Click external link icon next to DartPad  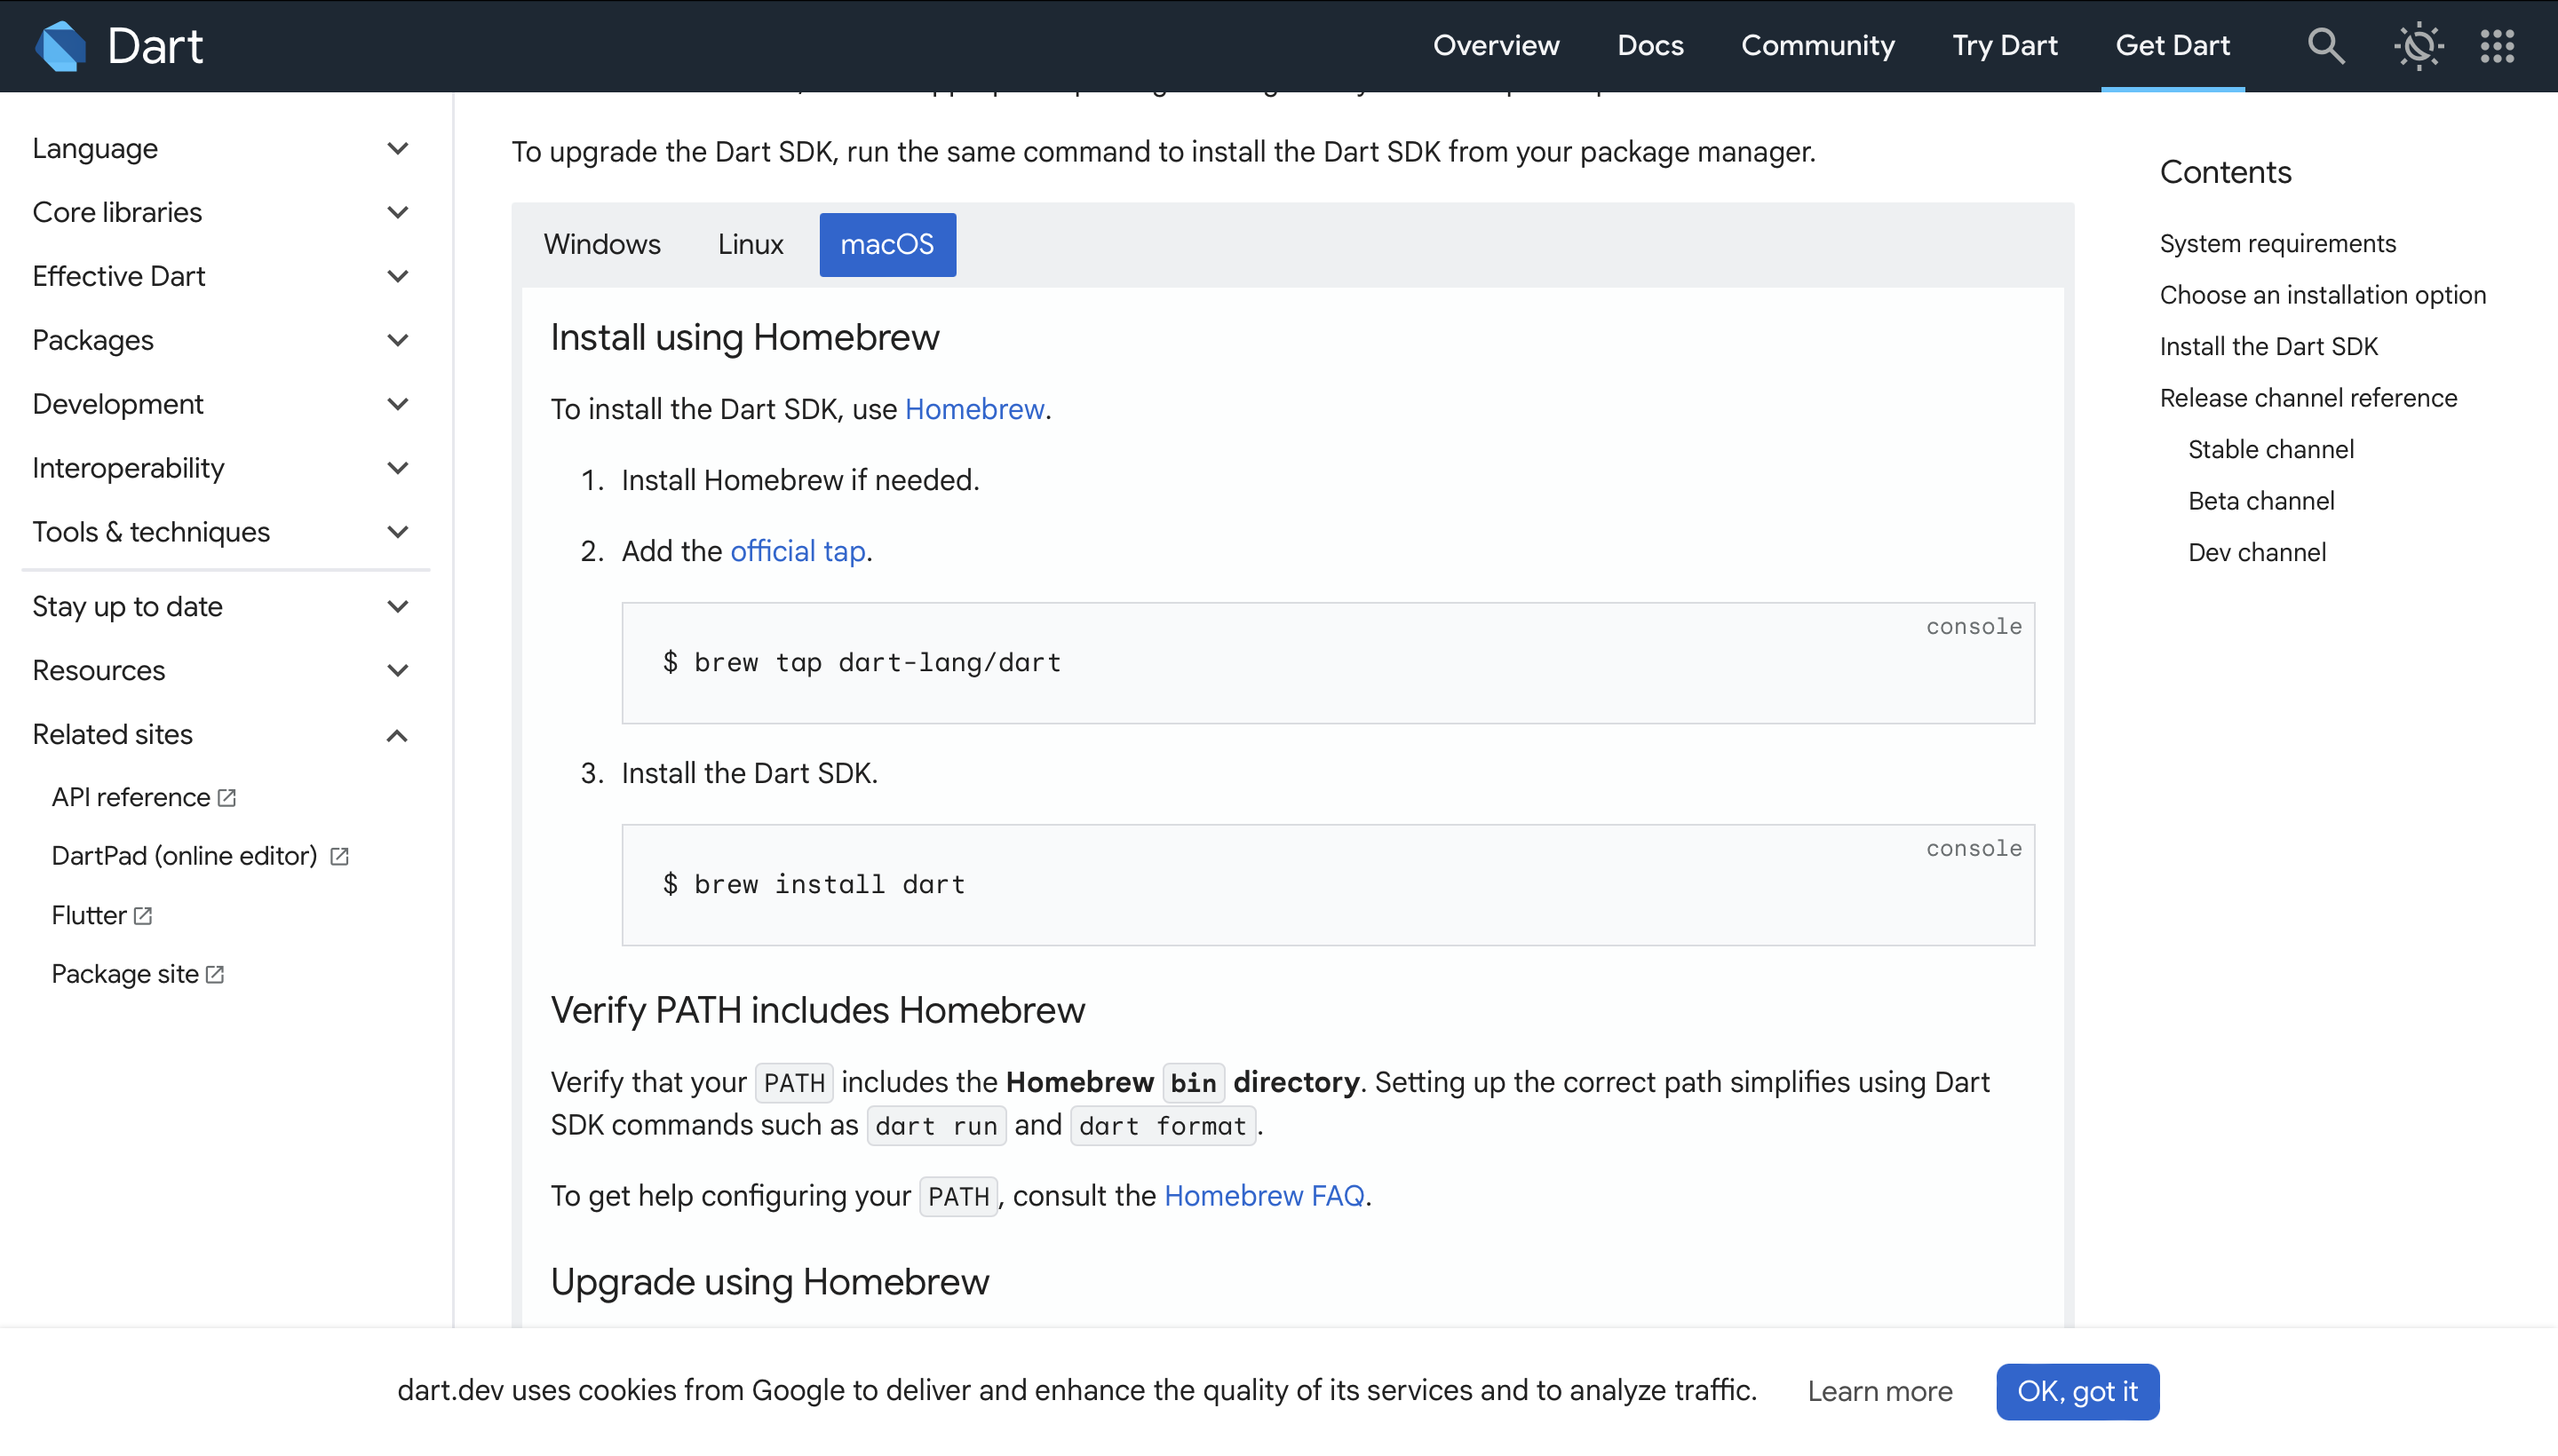[339, 856]
